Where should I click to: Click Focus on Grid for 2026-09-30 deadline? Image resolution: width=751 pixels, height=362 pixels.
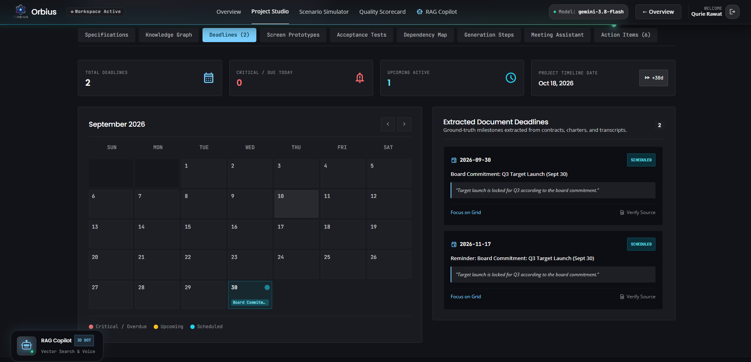(x=466, y=212)
